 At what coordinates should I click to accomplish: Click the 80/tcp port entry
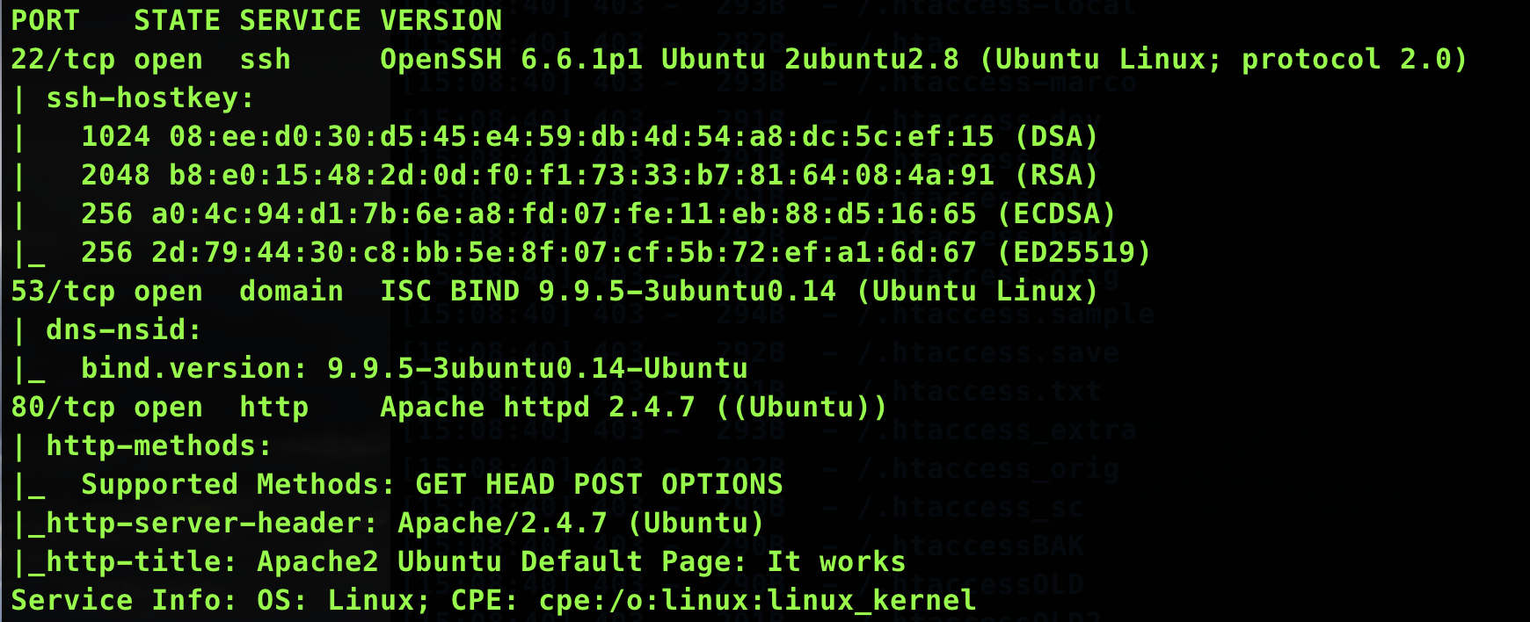point(62,408)
